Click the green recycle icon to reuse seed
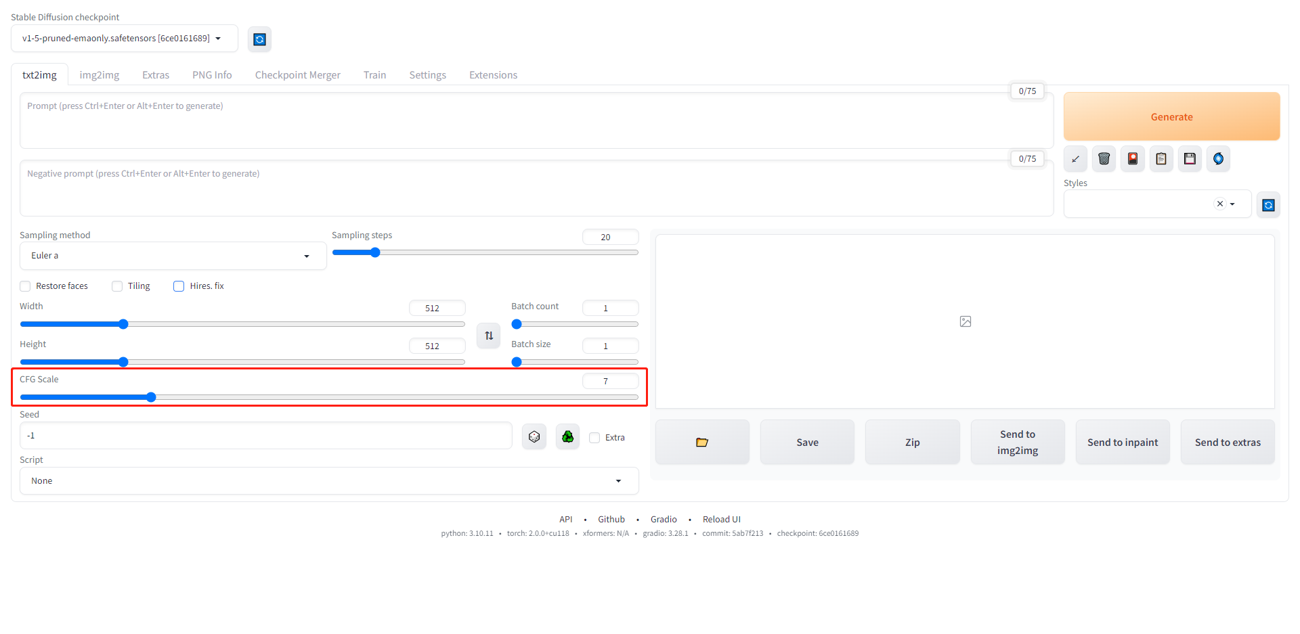The height and width of the screenshot is (634, 1300). tap(567, 437)
